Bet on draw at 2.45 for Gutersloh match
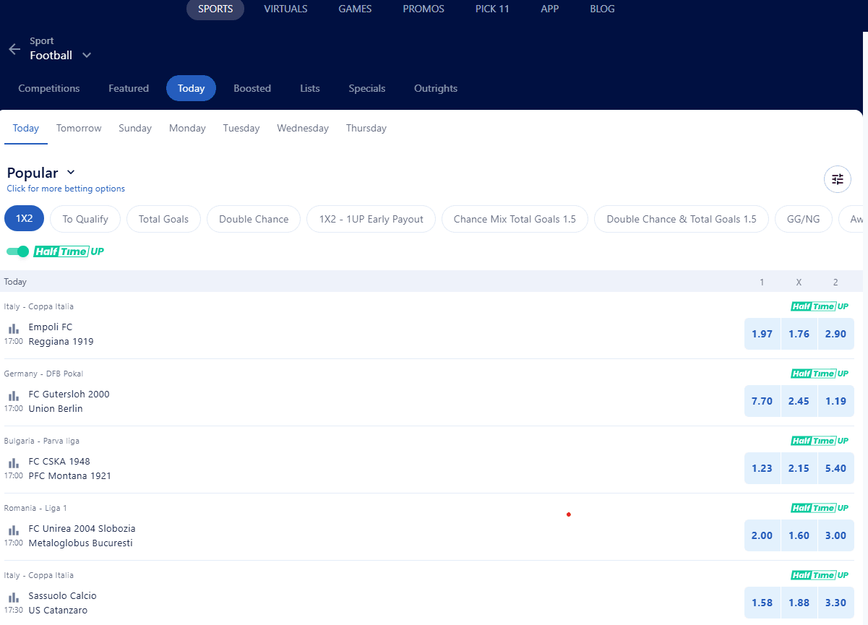Viewport: 868px width, 625px height. (x=799, y=401)
